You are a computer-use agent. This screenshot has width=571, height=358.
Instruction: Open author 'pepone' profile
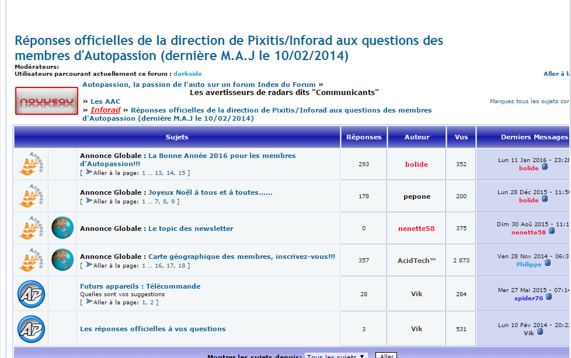pos(417,196)
